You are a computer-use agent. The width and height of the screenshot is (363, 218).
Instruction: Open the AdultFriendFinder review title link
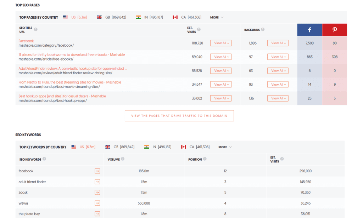[73, 68]
